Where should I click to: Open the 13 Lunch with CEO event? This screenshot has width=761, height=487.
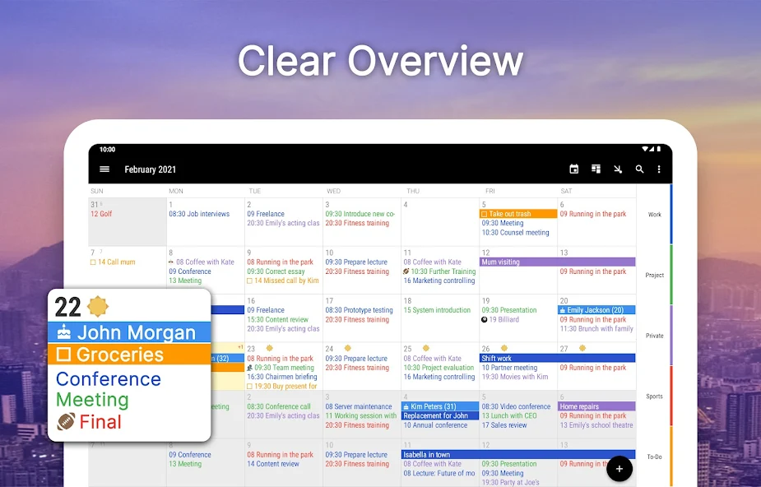[x=509, y=415]
